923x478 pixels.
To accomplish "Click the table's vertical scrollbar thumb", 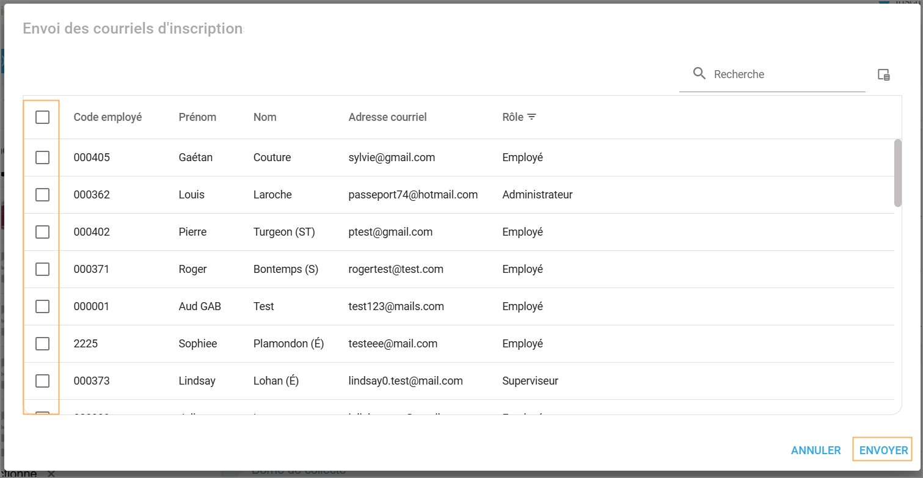I will 897,173.
